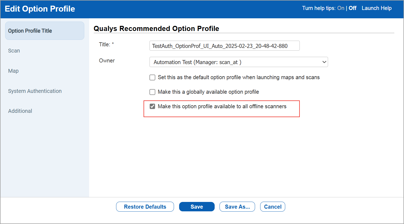Save the option profile
404x224 pixels.
[x=197, y=206]
